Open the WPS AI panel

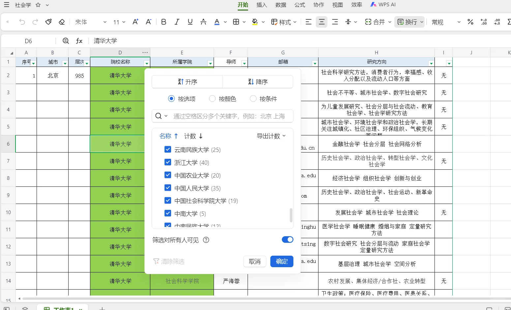pos(383,5)
